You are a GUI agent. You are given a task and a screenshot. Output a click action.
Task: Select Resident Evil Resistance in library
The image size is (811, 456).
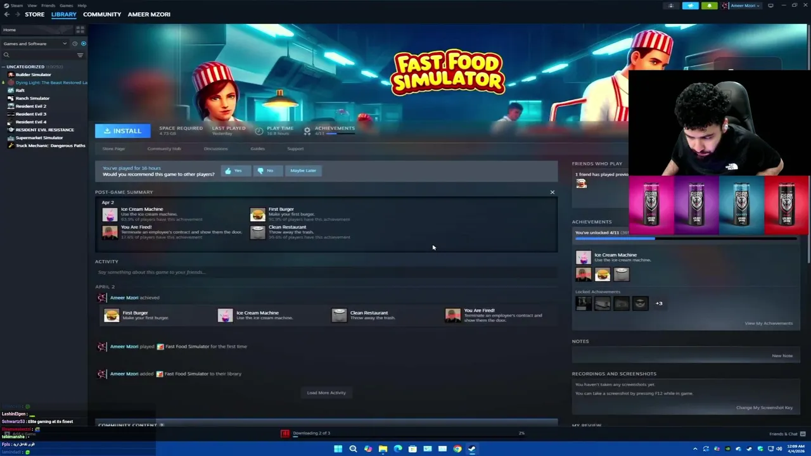click(44, 130)
